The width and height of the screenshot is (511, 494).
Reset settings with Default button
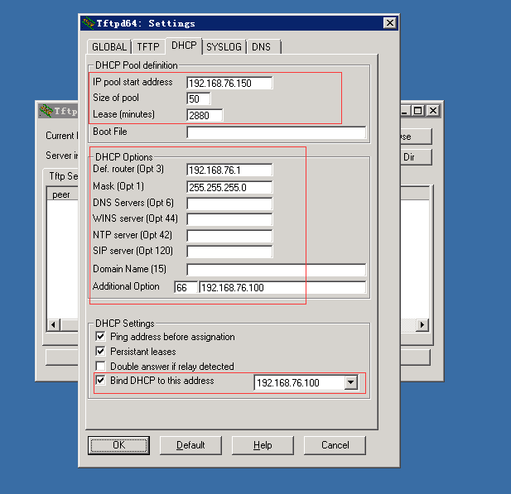190,445
